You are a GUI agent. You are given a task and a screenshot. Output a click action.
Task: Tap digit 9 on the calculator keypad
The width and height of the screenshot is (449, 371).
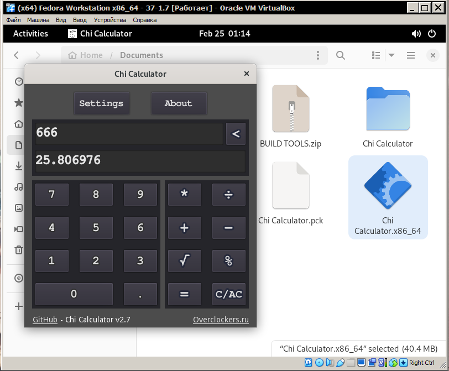140,195
